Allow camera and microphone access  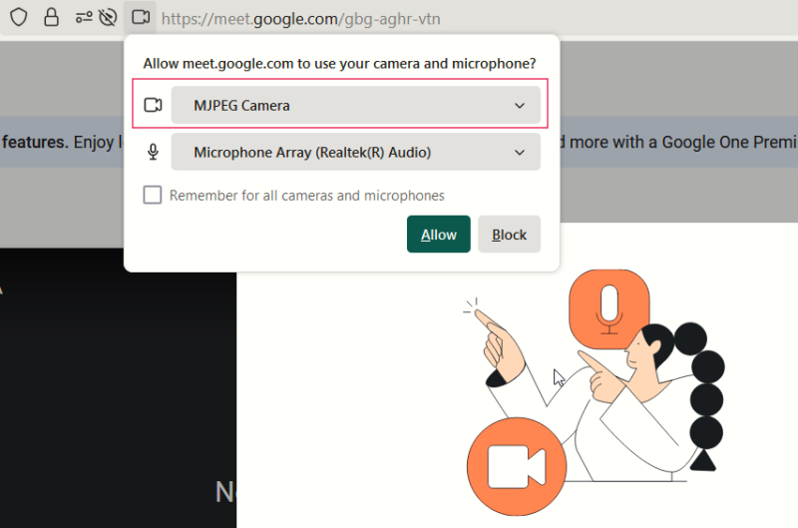(438, 235)
